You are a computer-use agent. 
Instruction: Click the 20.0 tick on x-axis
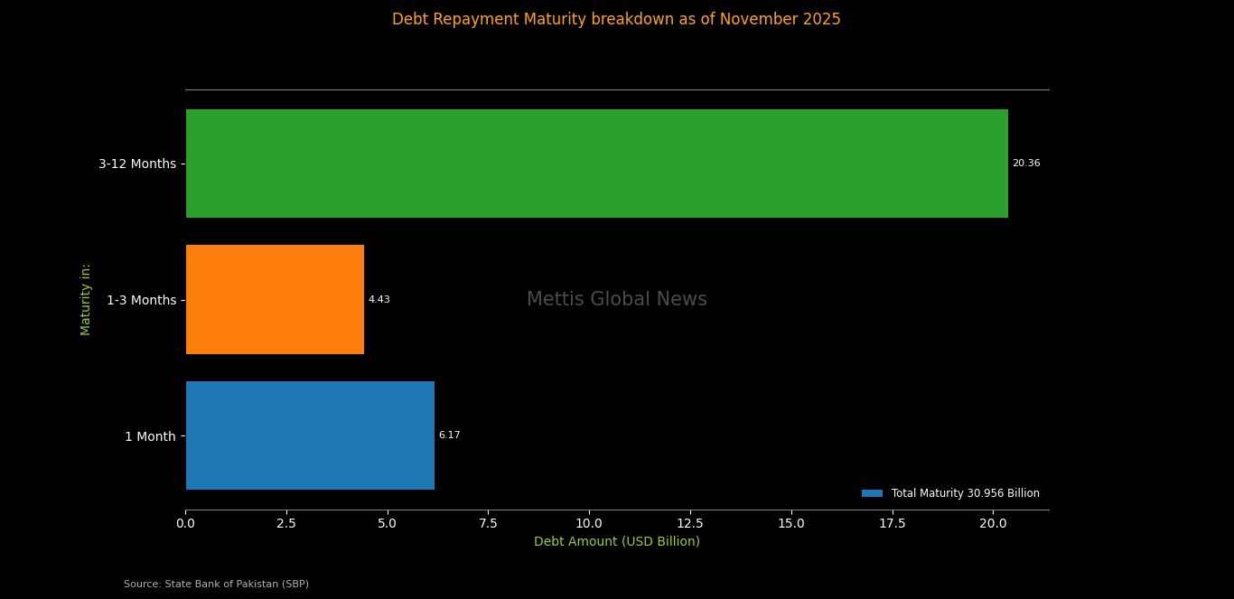point(993,522)
